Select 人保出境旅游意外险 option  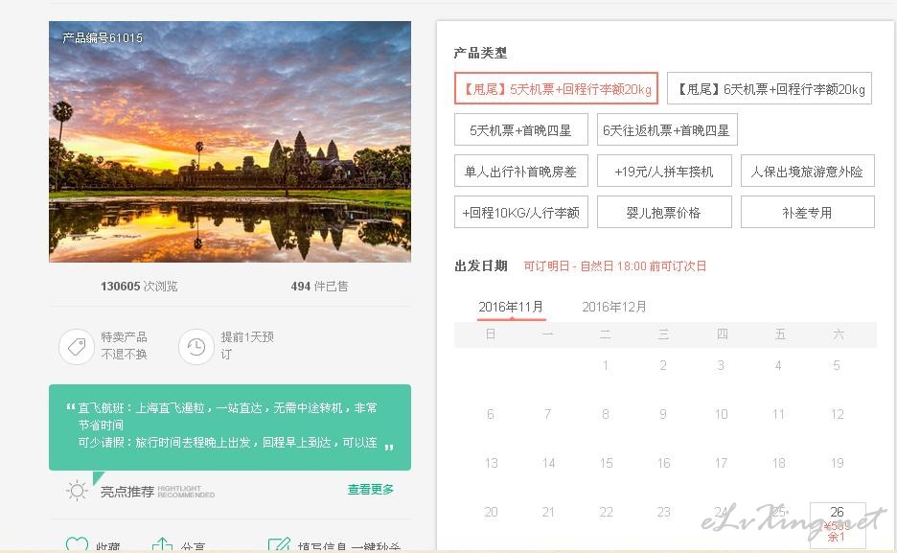click(x=808, y=171)
